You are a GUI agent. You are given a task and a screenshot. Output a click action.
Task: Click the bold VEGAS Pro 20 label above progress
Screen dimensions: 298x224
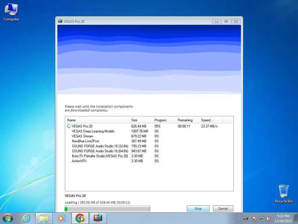[75, 196]
